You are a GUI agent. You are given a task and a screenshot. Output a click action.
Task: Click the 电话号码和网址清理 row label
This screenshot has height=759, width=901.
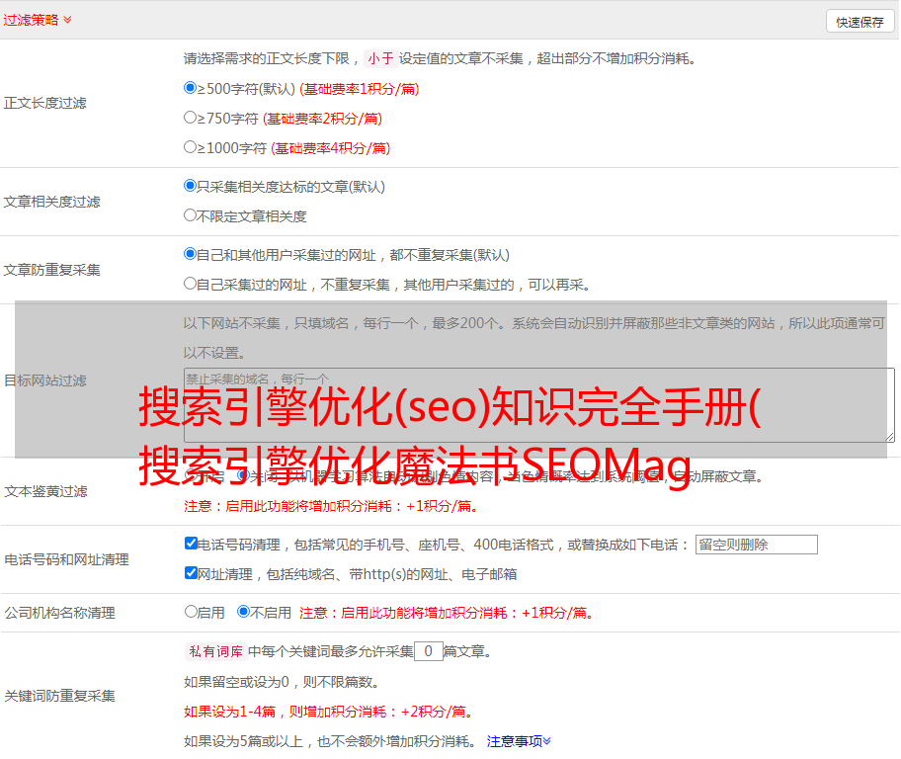(x=66, y=559)
